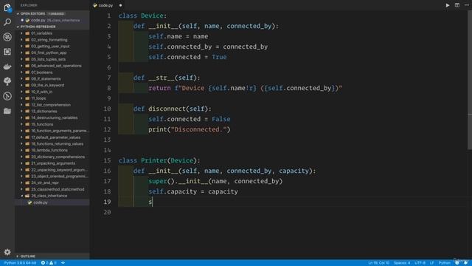
Task: Click the editor vertical scrollbar
Action: click(x=470, y=80)
